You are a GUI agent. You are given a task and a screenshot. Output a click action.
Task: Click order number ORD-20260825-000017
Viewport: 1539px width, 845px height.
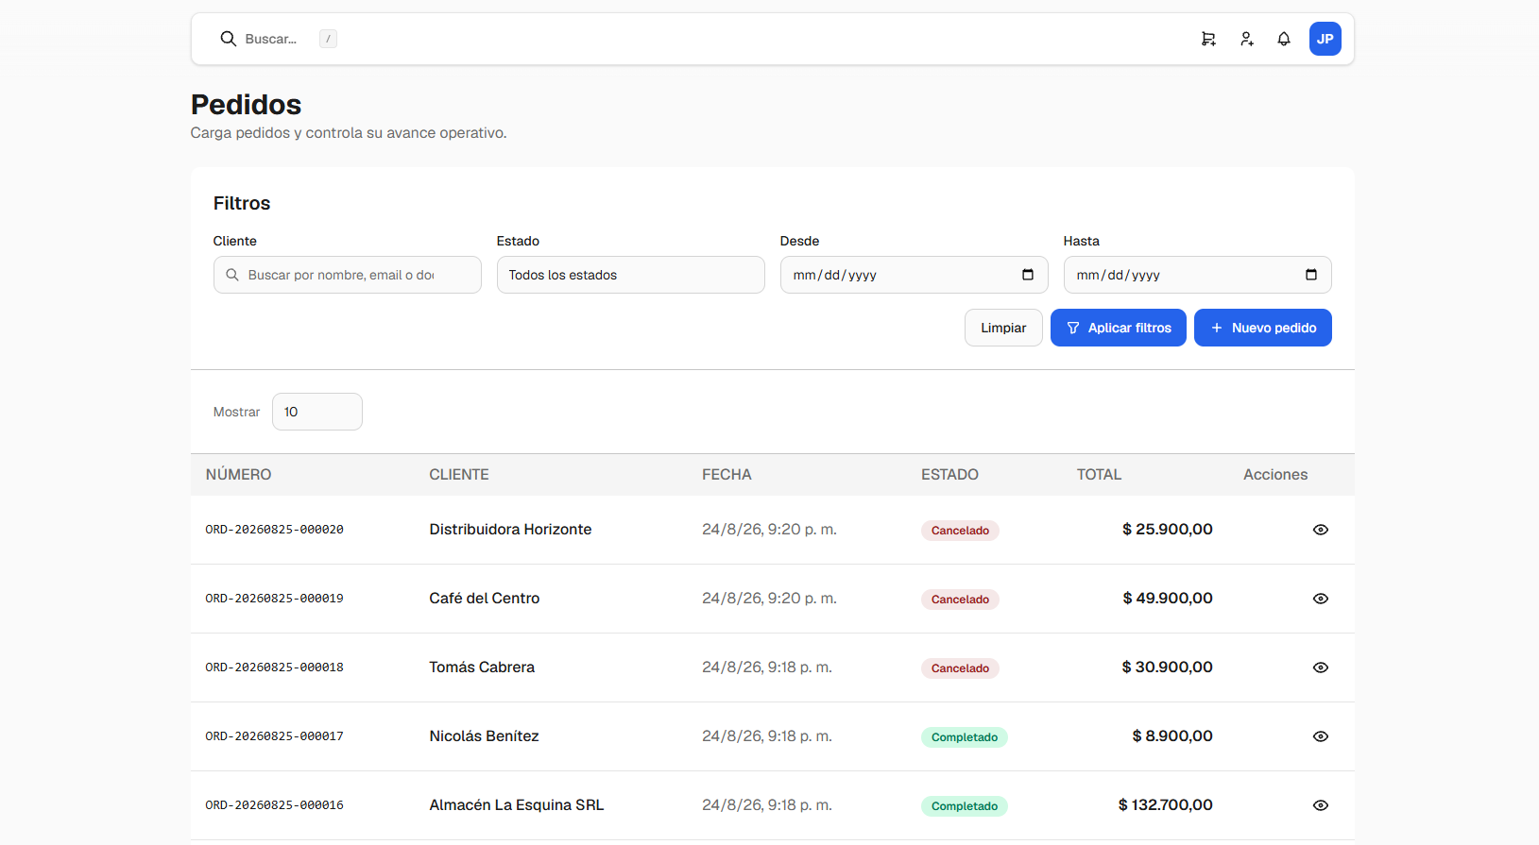click(x=275, y=736)
